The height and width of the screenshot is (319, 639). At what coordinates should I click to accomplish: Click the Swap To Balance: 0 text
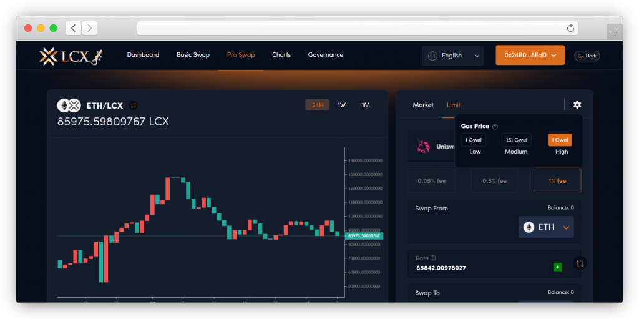click(560, 292)
